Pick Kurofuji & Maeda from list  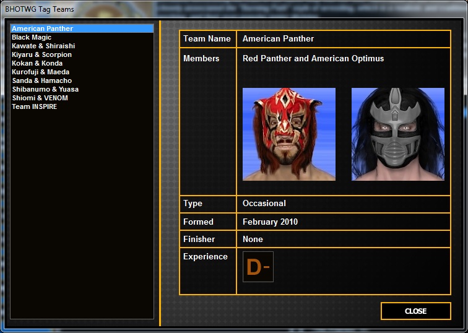click(x=40, y=72)
